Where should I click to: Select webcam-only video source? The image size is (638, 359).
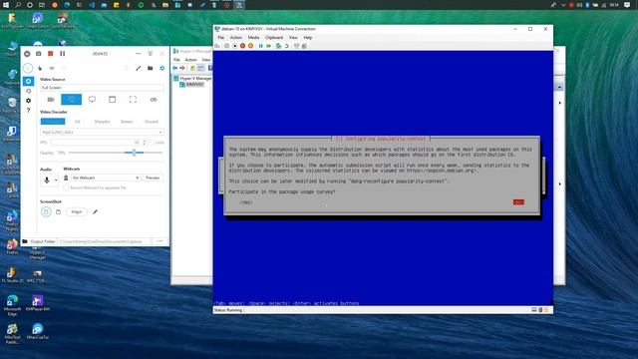(51, 100)
